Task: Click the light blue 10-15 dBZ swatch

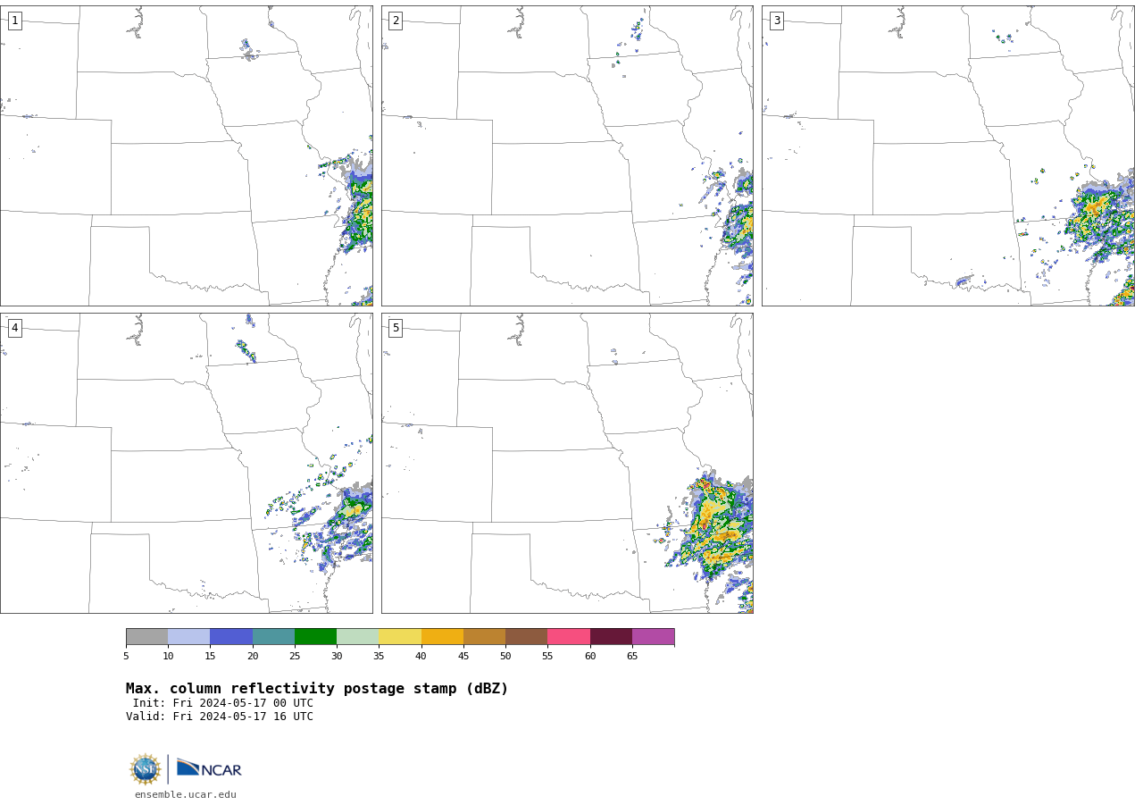Action: pos(188,636)
